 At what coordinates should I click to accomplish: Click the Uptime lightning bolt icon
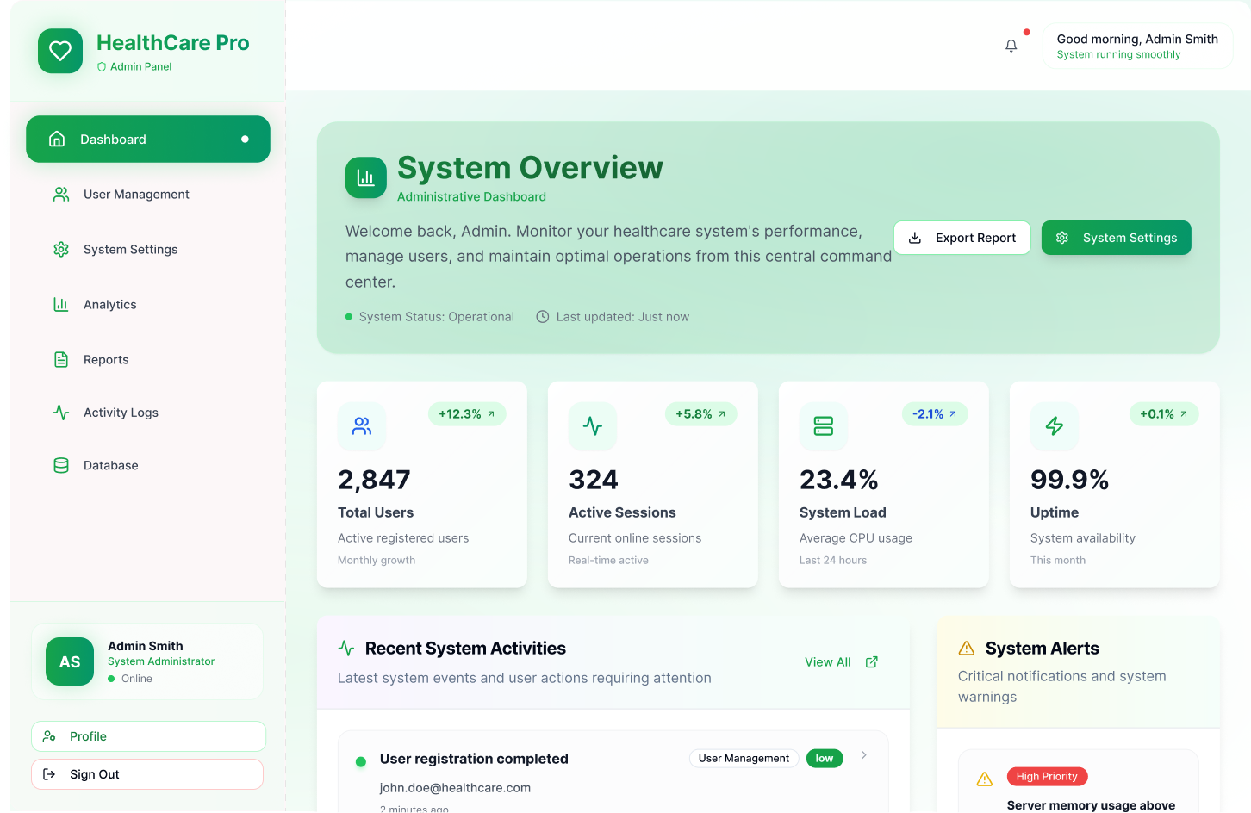coord(1055,426)
